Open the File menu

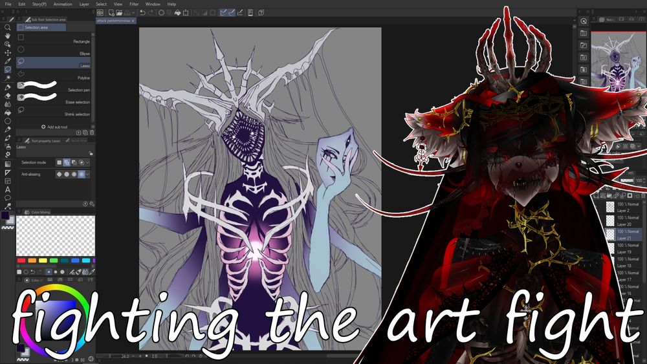tap(8, 4)
